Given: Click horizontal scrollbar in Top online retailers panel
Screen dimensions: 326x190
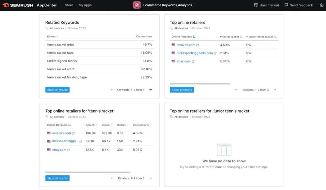Looking at the screenshot, I should tap(200, 84).
